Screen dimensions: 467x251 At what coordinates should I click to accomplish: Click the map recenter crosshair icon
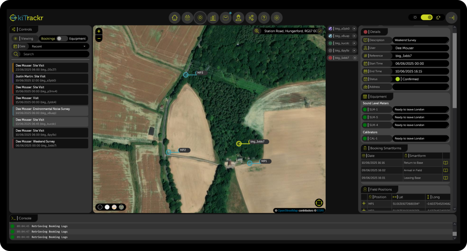(x=319, y=202)
